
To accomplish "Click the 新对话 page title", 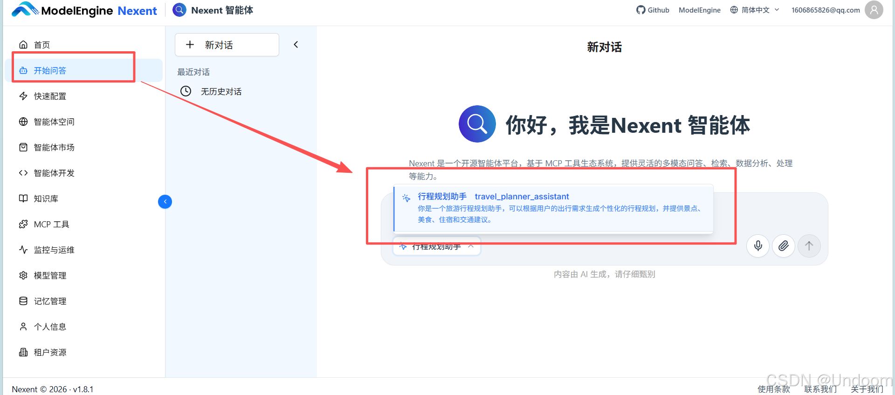I will point(604,47).
